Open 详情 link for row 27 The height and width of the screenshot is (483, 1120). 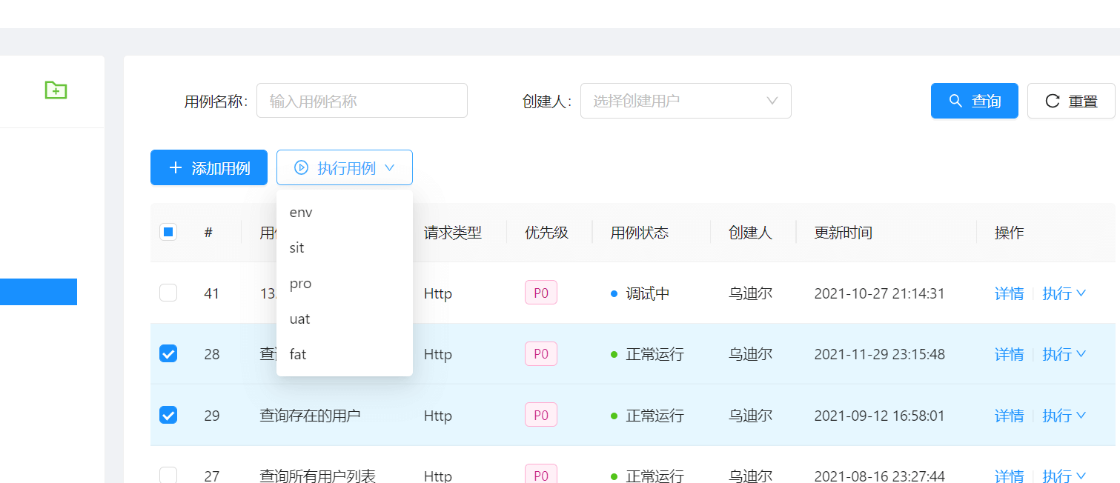(x=1009, y=476)
